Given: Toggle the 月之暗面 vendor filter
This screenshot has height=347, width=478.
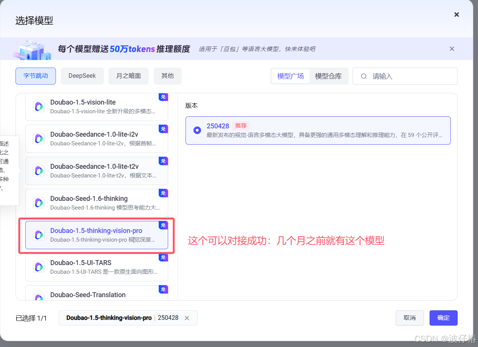Looking at the screenshot, I should (128, 76).
